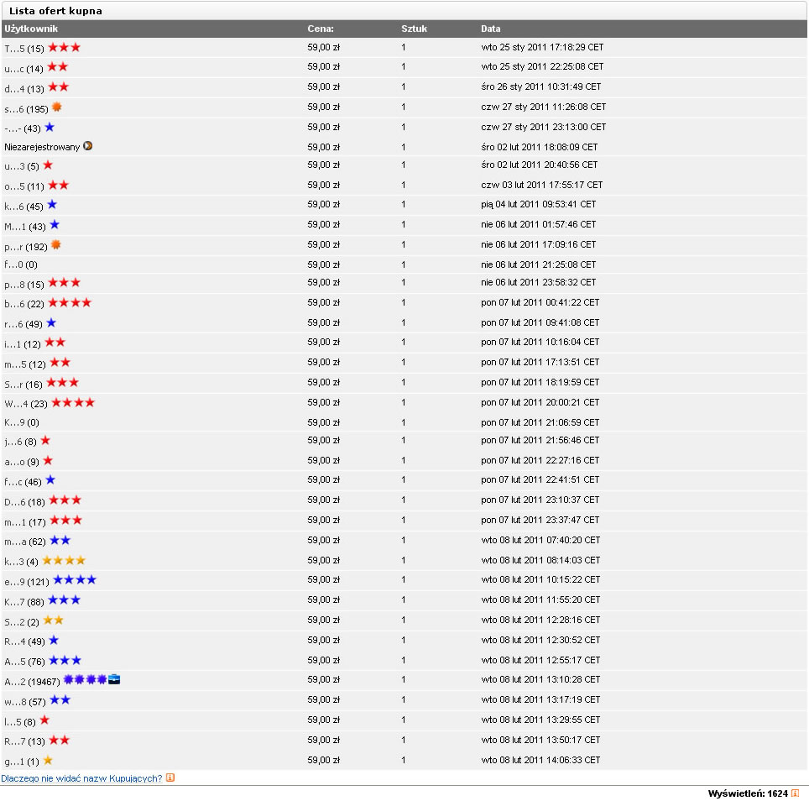Select user S...r (16)
809x801 pixels.
[x=23, y=385]
